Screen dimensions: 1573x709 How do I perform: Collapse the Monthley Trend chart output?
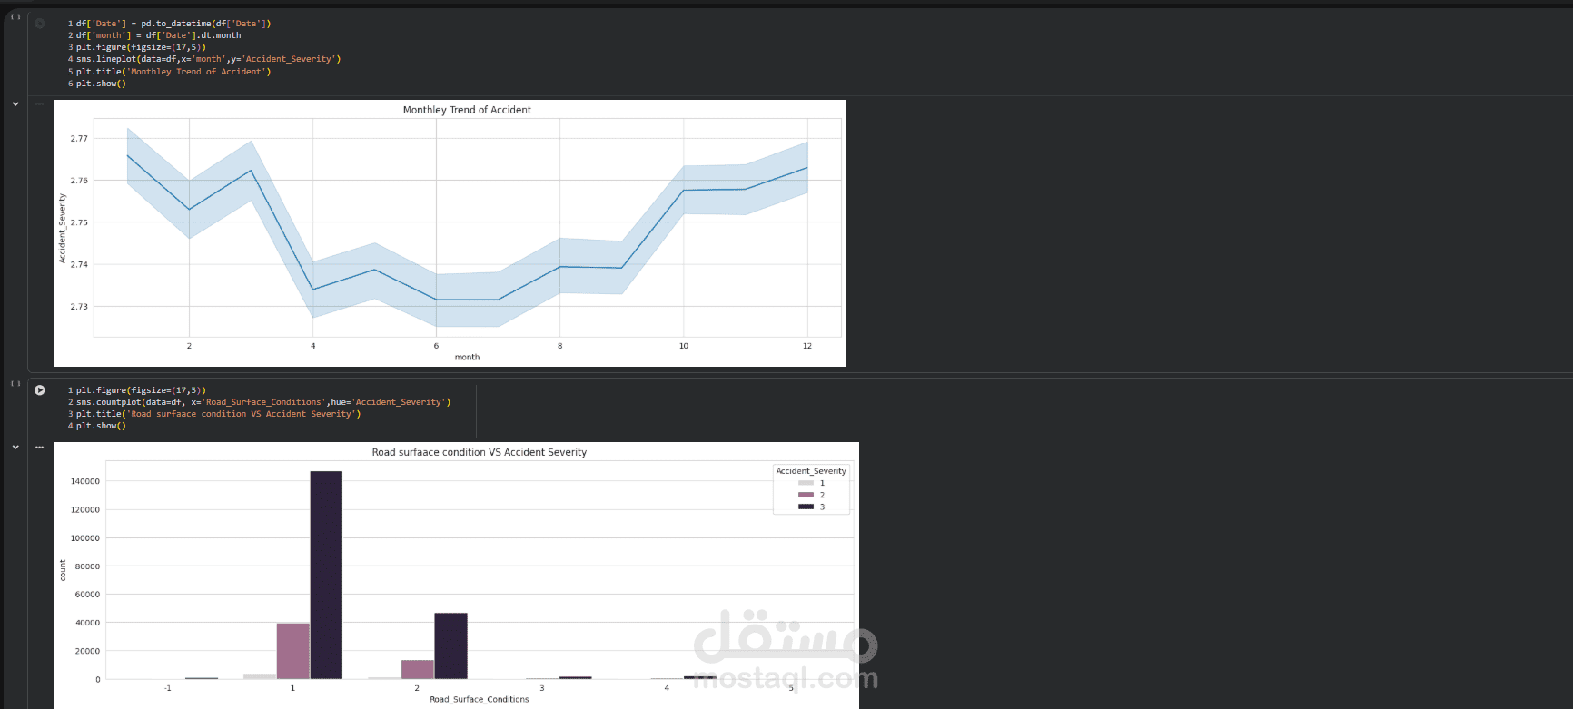15,104
